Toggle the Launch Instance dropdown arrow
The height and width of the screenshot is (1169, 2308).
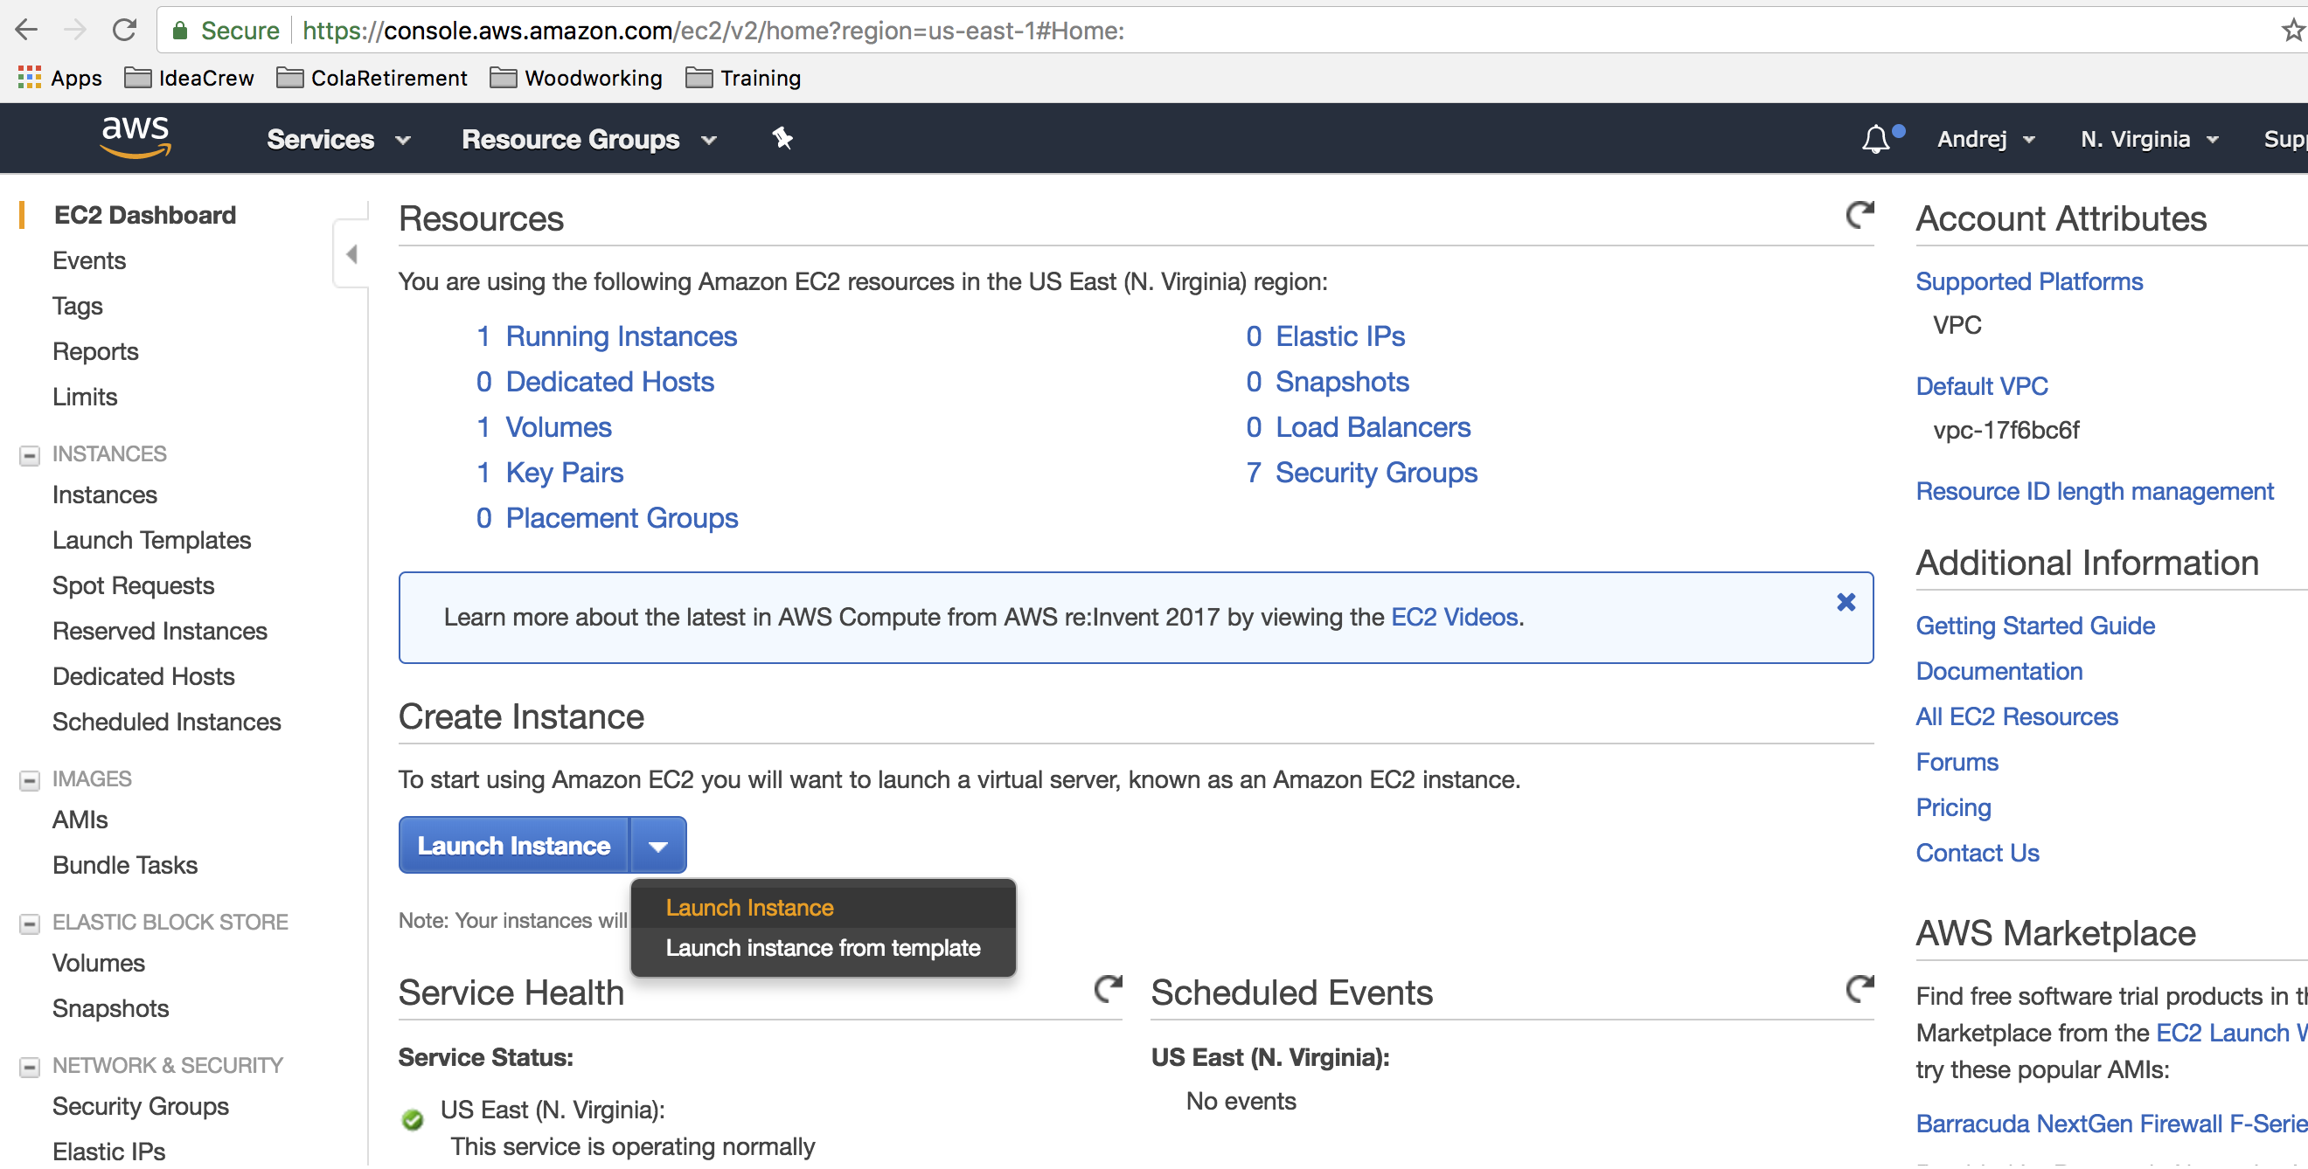(x=657, y=847)
